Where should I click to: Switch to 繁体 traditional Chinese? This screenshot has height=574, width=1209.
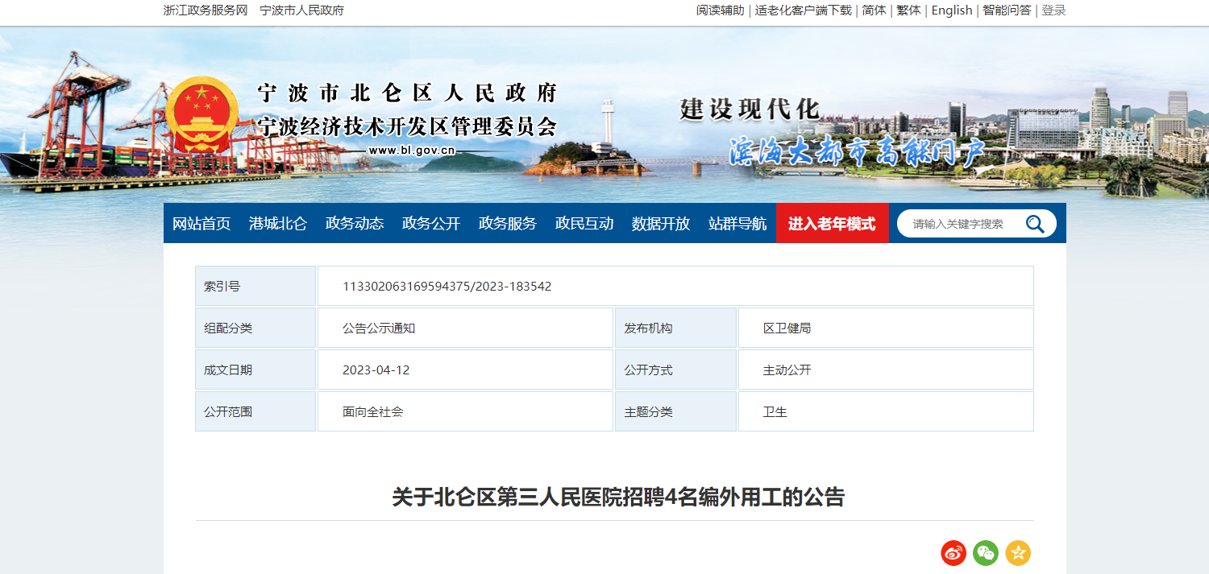coord(908,10)
